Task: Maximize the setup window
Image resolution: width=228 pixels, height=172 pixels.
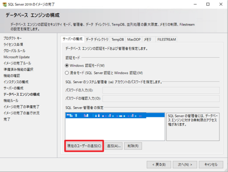Action: point(208,4)
